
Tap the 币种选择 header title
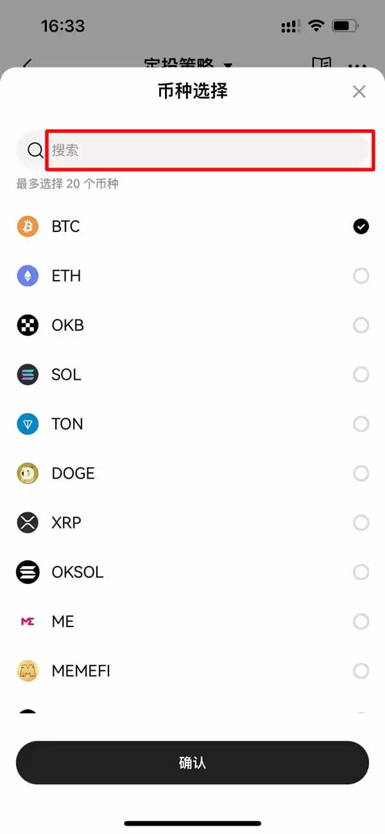193,91
